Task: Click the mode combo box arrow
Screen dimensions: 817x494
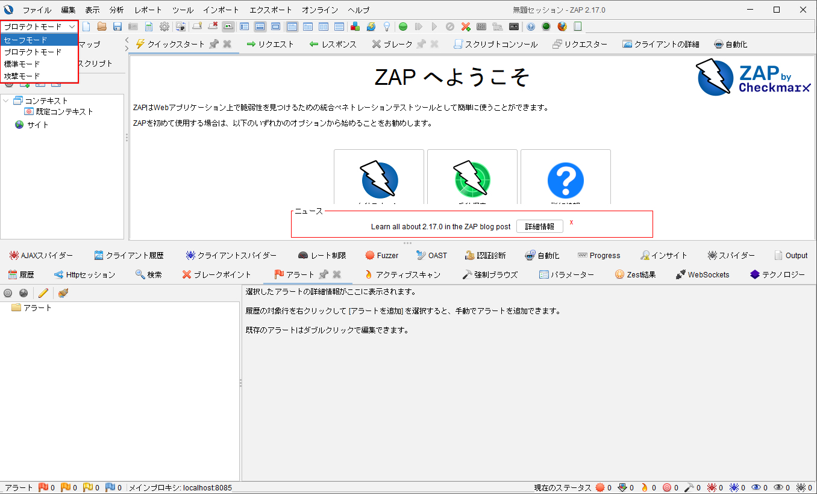Action: pos(72,26)
